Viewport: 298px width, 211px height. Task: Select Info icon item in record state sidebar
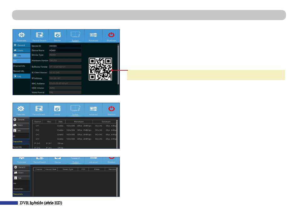pos(21,178)
